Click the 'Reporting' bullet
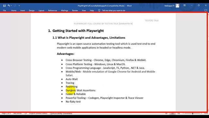This screenshot has height=118, width=209. [x=72, y=87]
